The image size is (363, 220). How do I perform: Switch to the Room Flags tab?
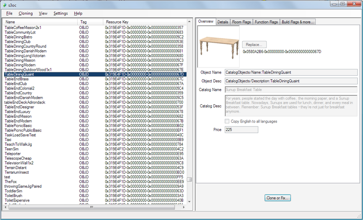point(241,22)
